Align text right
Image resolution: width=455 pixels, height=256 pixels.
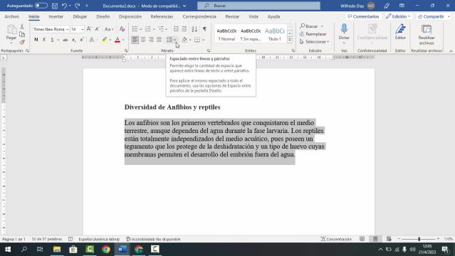pos(151,40)
